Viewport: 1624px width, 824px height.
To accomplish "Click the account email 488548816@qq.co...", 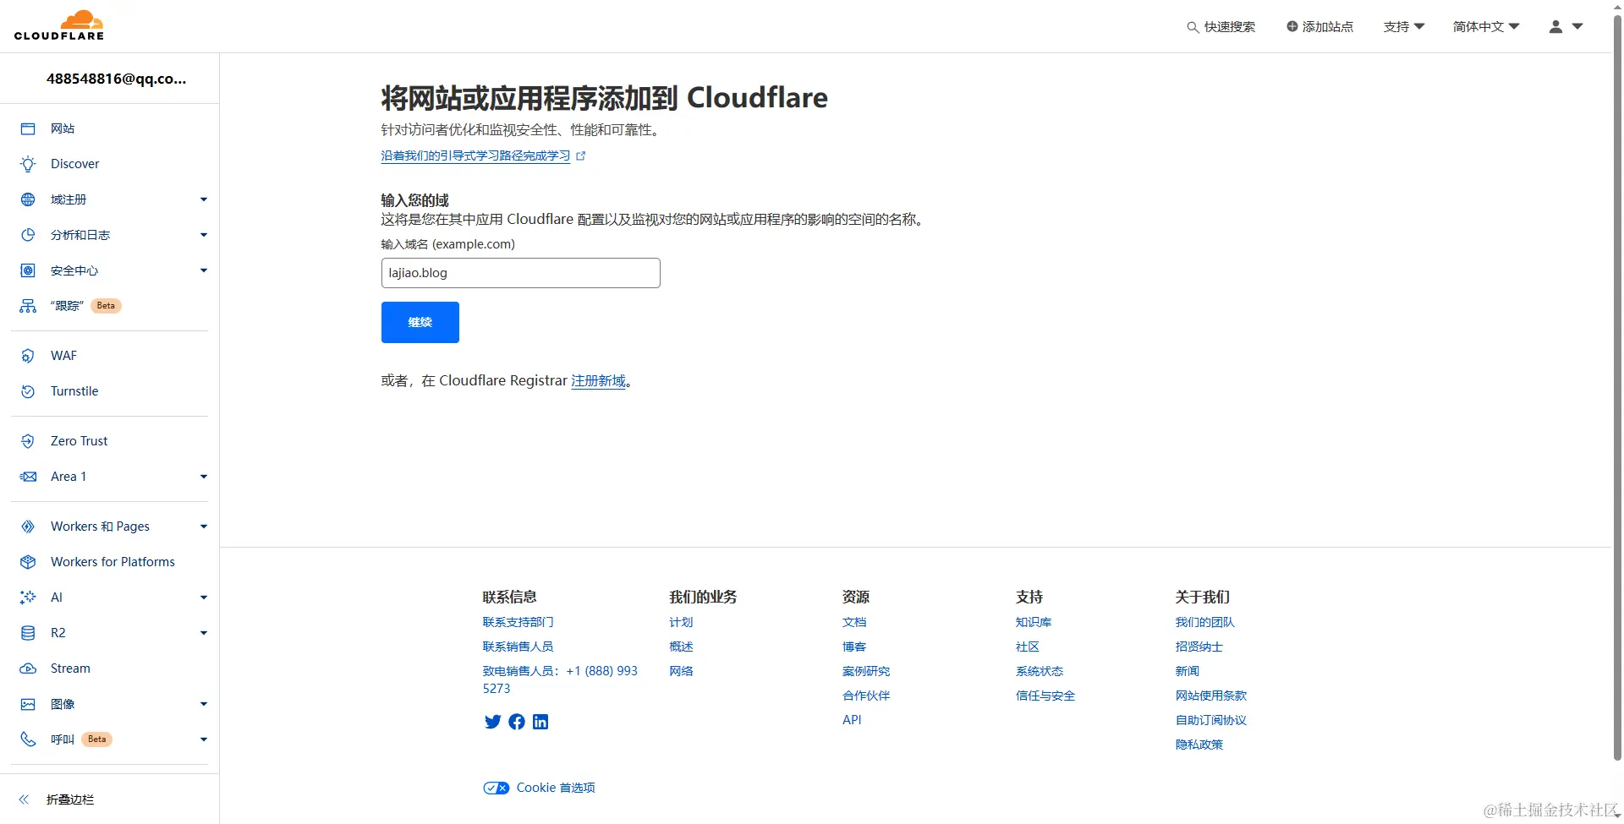I will pos(116,79).
